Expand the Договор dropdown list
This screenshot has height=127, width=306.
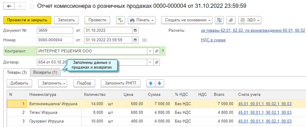click(150, 62)
